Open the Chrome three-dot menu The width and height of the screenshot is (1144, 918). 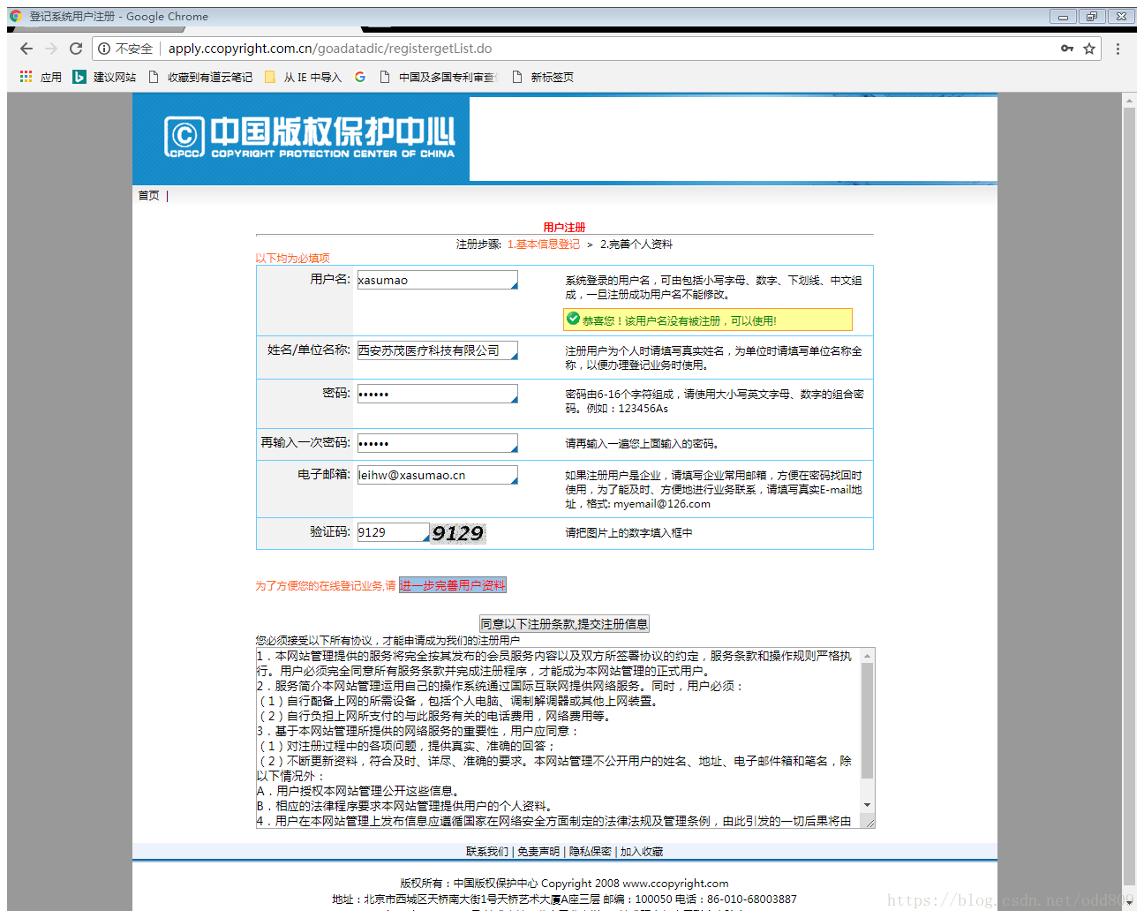1118,49
